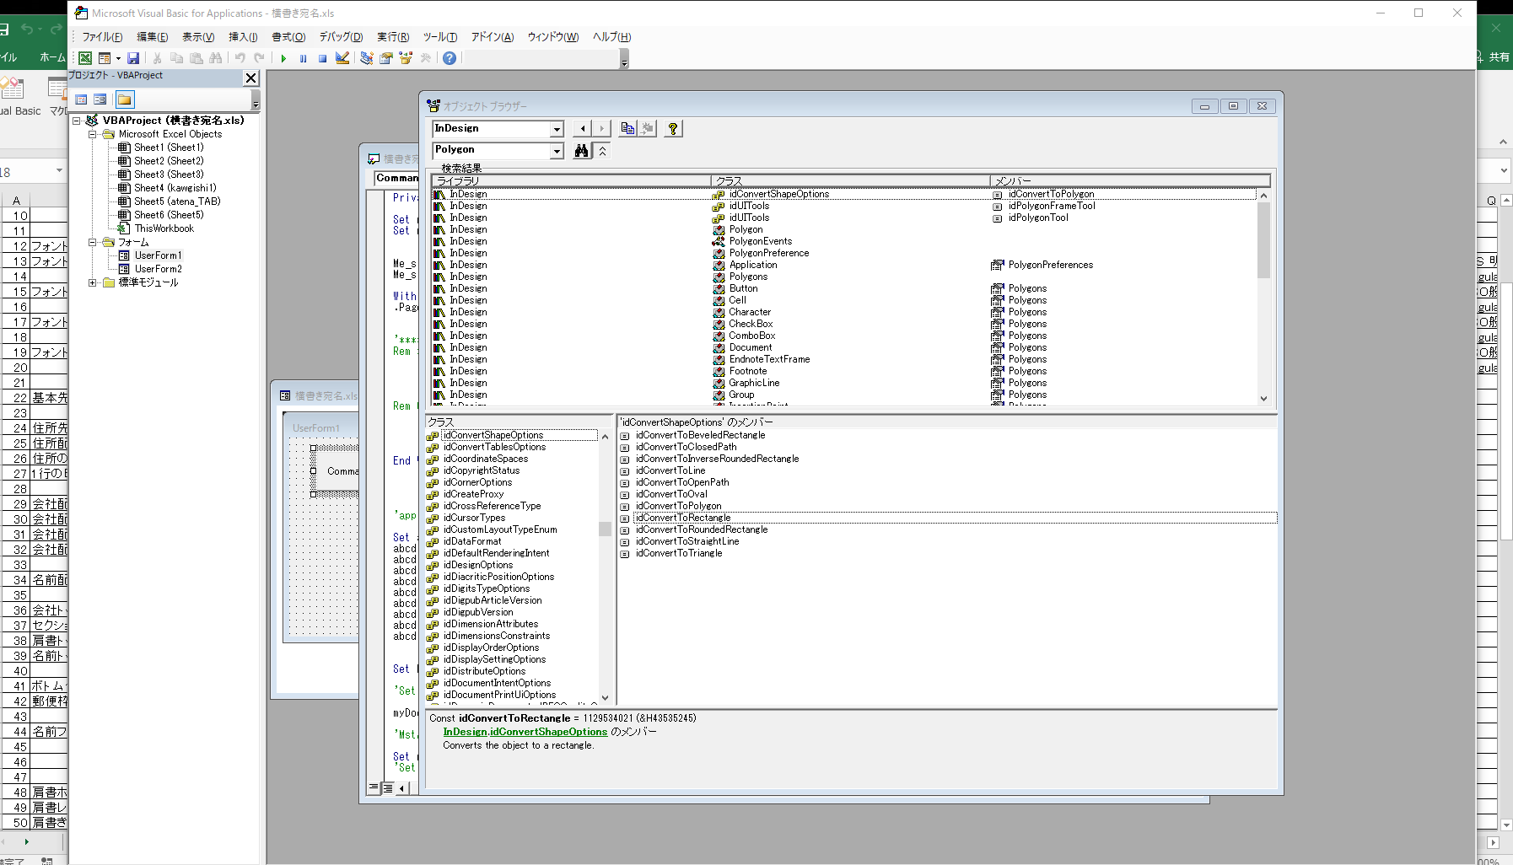Click View Object icon in Project pane
Screen dimensions: 1513x865
tap(100, 99)
